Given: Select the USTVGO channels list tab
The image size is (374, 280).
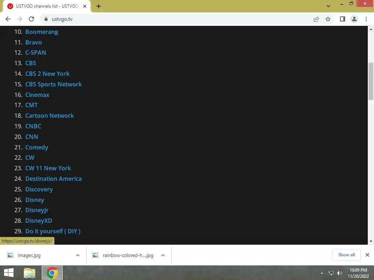Looking at the screenshot, I should pyautogui.click(x=46, y=6).
